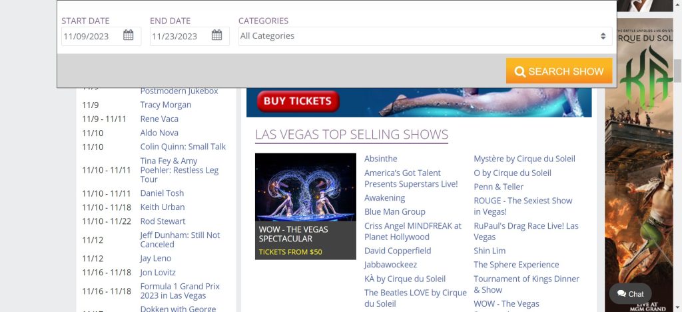Open the David Copperfield link
682x312 pixels.
pos(398,251)
